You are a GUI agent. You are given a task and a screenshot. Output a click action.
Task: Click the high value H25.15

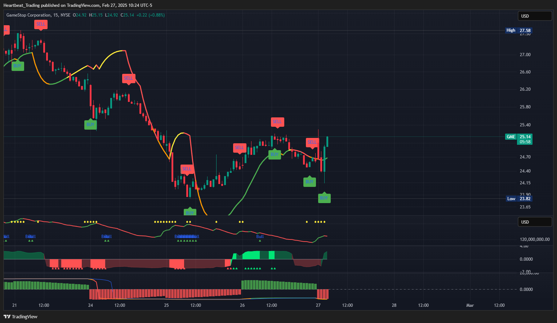click(x=96, y=15)
